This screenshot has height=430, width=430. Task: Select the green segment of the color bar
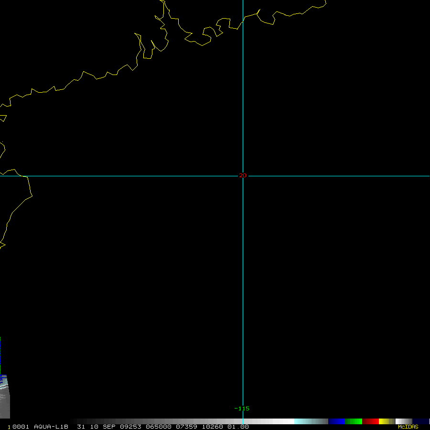[x=354, y=421]
